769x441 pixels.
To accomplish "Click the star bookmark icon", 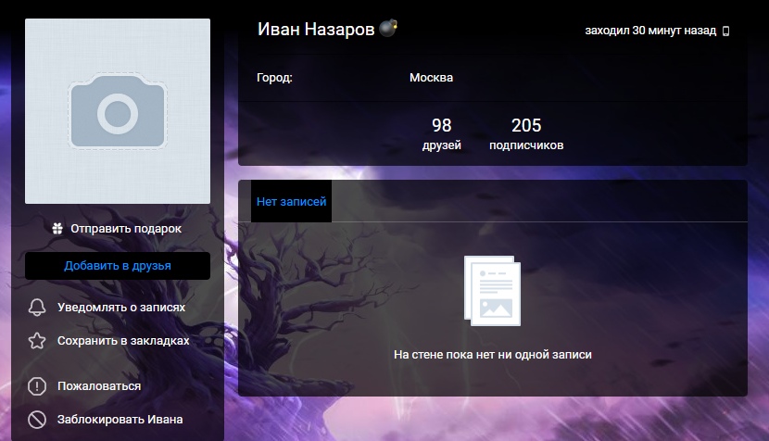I will [x=37, y=341].
